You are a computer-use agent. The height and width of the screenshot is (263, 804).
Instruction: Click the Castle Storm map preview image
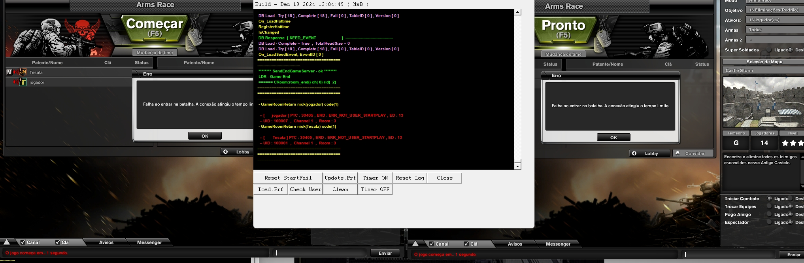pyautogui.click(x=763, y=102)
